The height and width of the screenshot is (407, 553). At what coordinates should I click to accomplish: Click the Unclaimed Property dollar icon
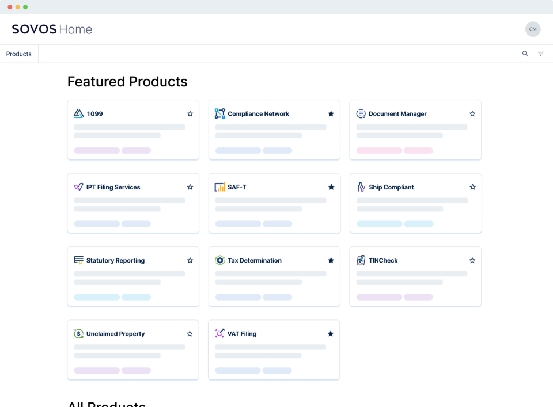(79, 334)
